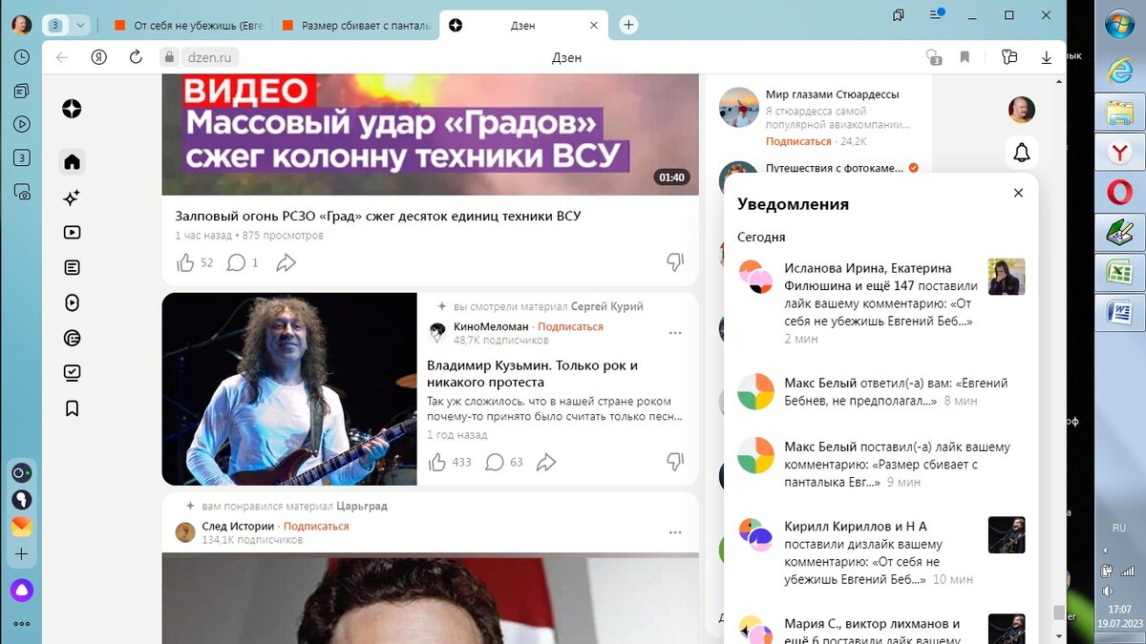Open the sparkle recommendations icon in Dzen sidebar
The width and height of the screenshot is (1146, 644).
pos(72,197)
